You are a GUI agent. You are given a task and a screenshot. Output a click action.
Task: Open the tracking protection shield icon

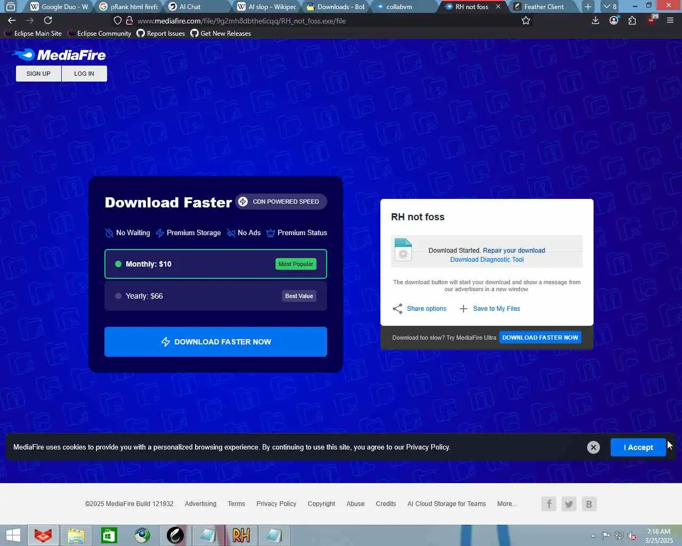pyautogui.click(x=118, y=21)
